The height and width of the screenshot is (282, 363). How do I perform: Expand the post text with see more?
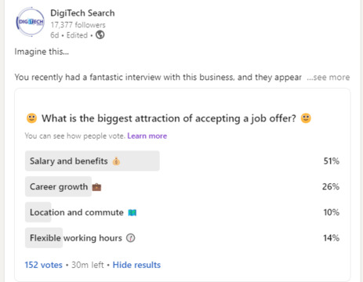coord(329,78)
